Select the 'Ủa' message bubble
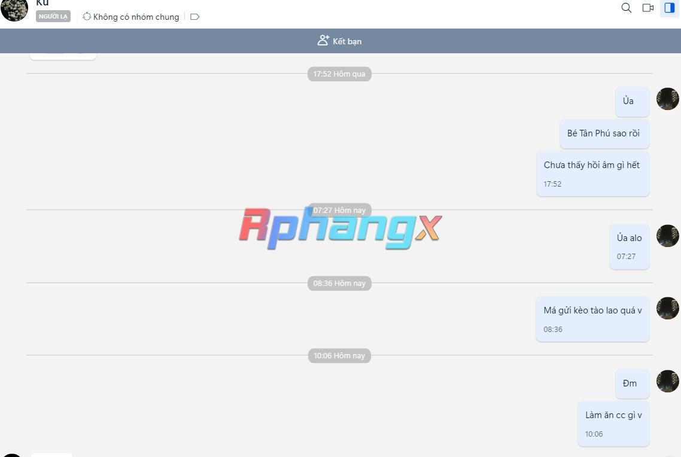The height and width of the screenshot is (457, 681). pyautogui.click(x=633, y=102)
